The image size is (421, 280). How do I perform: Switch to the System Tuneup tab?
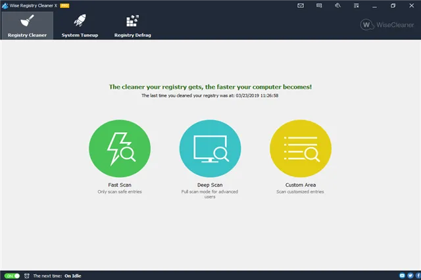pyautogui.click(x=80, y=26)
